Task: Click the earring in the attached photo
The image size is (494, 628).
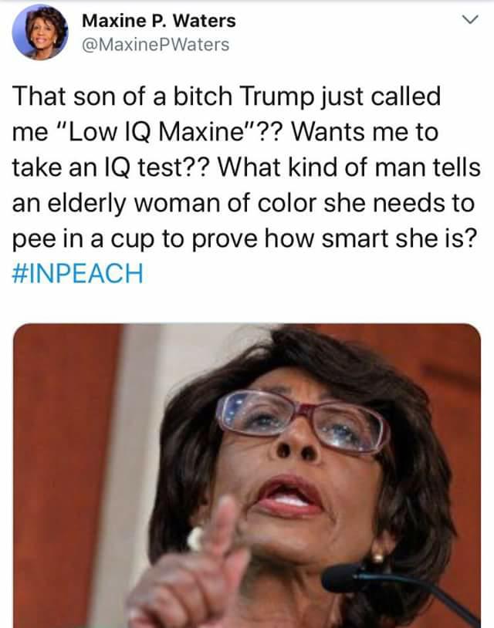Action: (x=377, y=556)
